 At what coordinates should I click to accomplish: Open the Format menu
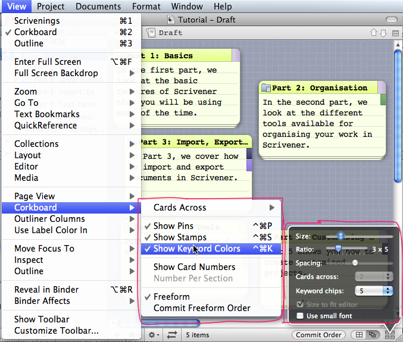146,7
